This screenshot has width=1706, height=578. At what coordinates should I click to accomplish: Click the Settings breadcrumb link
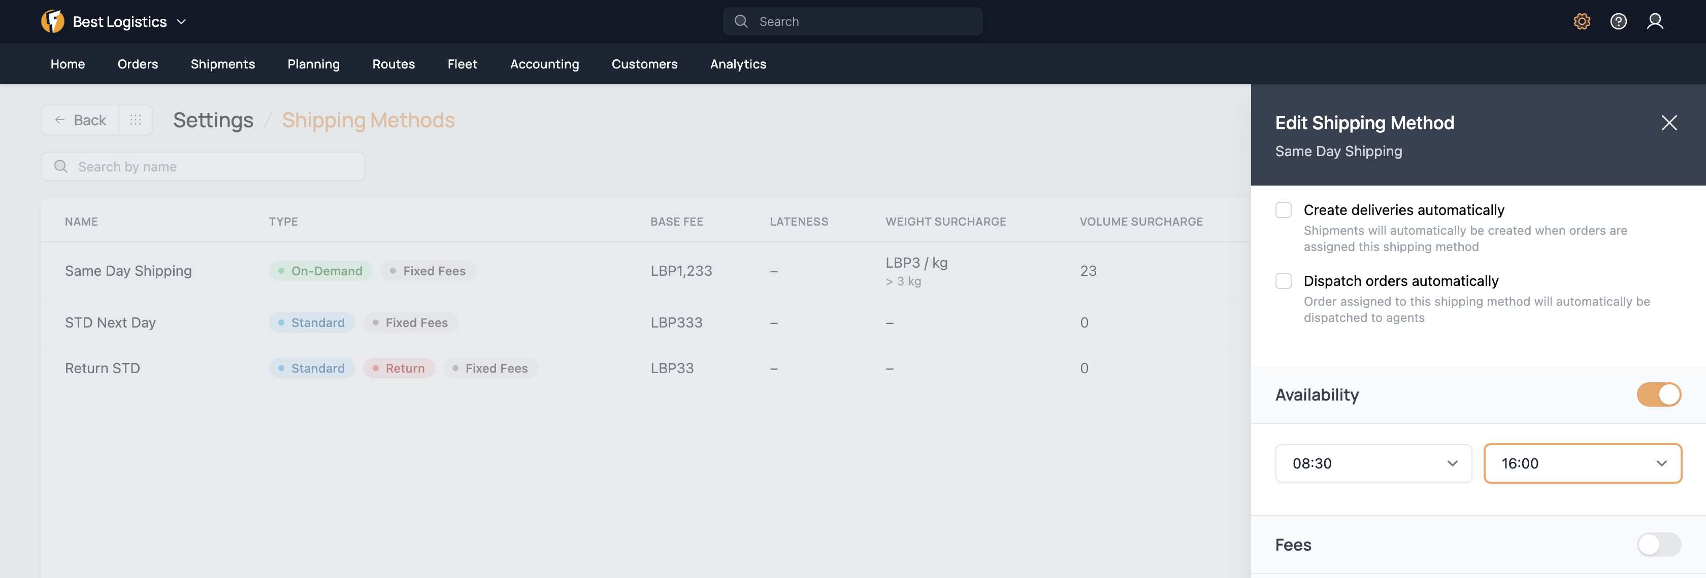(x=213, y=120)
